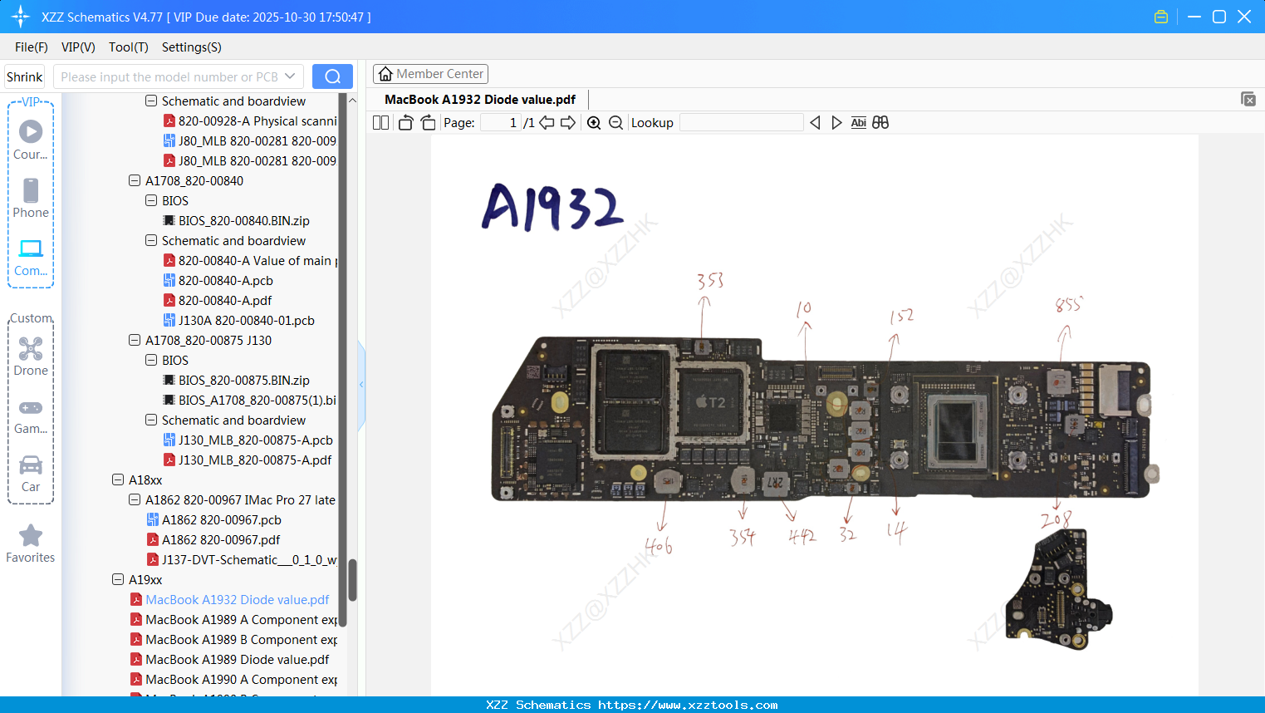The height and width of the screenshot is (713, 1265).
Task: Go to previous page arrow
Action: (547, 123)
